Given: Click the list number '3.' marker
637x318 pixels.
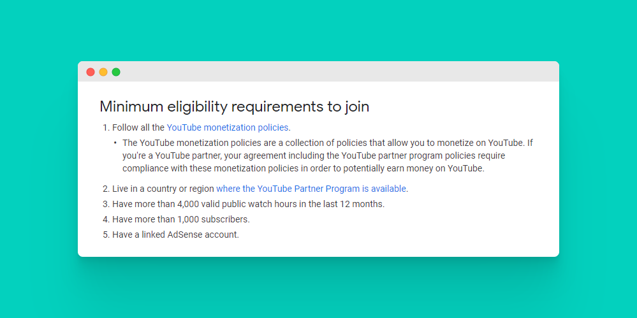Looking at the screenshot, I should coord(106,204).
